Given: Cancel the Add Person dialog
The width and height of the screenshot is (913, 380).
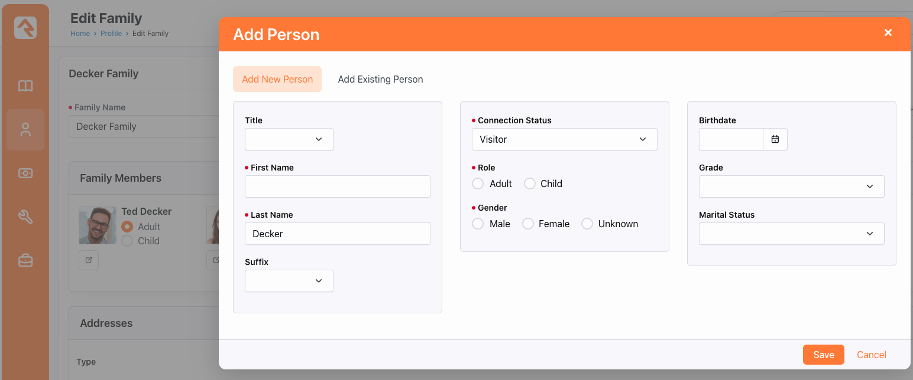Looking at the screenshot, I should click(x=872, y=355).
